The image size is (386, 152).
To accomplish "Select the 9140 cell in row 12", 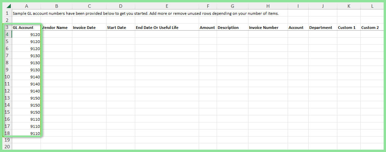I will pos(26,91).
